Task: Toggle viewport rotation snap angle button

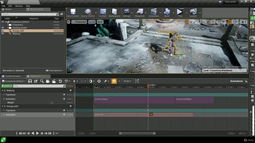Action: (223, 22)
